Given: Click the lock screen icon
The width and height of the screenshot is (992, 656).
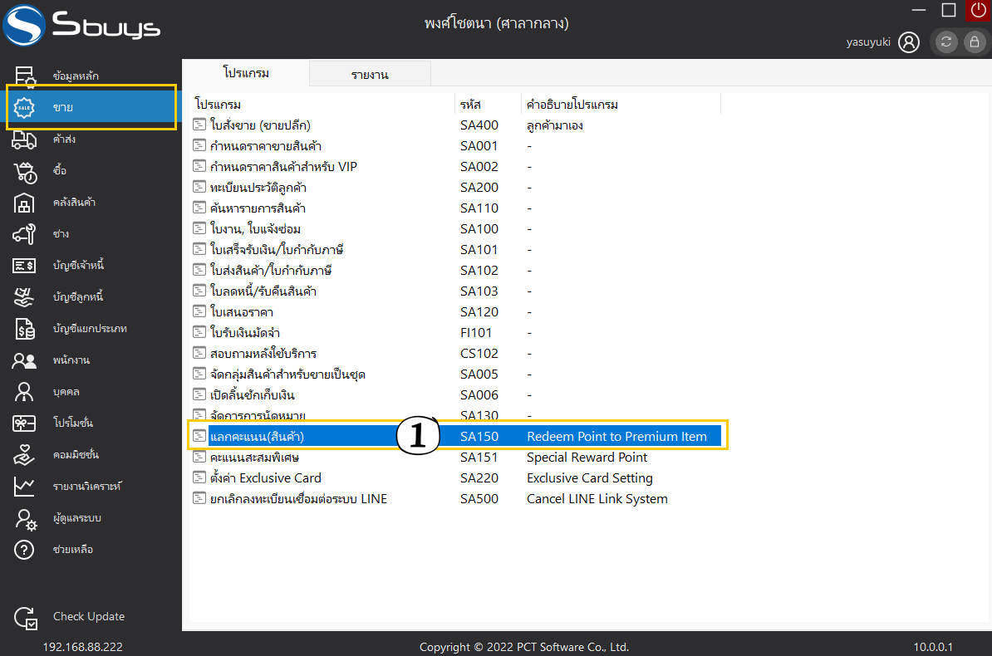Looking at the screenshot, I should click(x=975, y=42).
